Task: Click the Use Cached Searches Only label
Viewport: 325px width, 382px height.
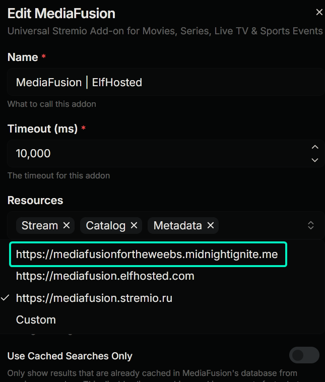Action: pyautogui.click(x=70, y=356)
